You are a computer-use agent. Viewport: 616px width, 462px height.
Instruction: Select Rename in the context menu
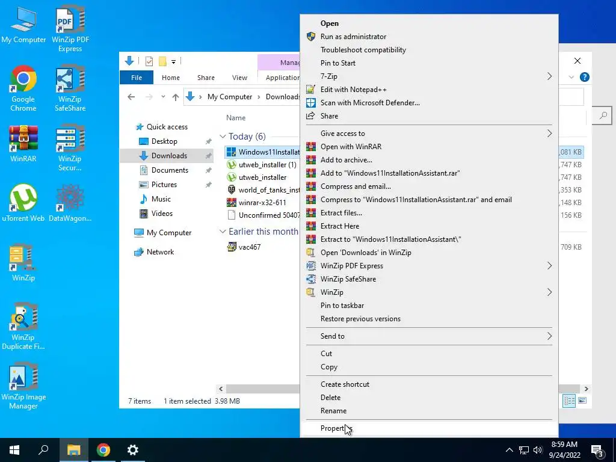point(429,411)
